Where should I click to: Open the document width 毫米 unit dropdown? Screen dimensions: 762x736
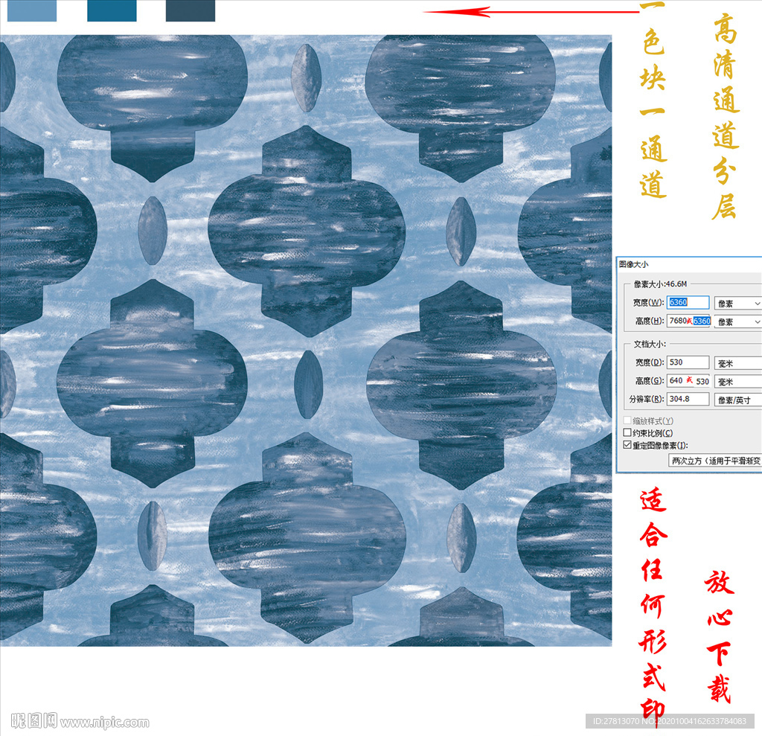[x=737, y=363]
